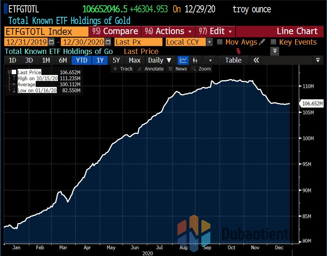Click the News list icon
Viewport: 327px width, 256px height.
pos(171,69)
